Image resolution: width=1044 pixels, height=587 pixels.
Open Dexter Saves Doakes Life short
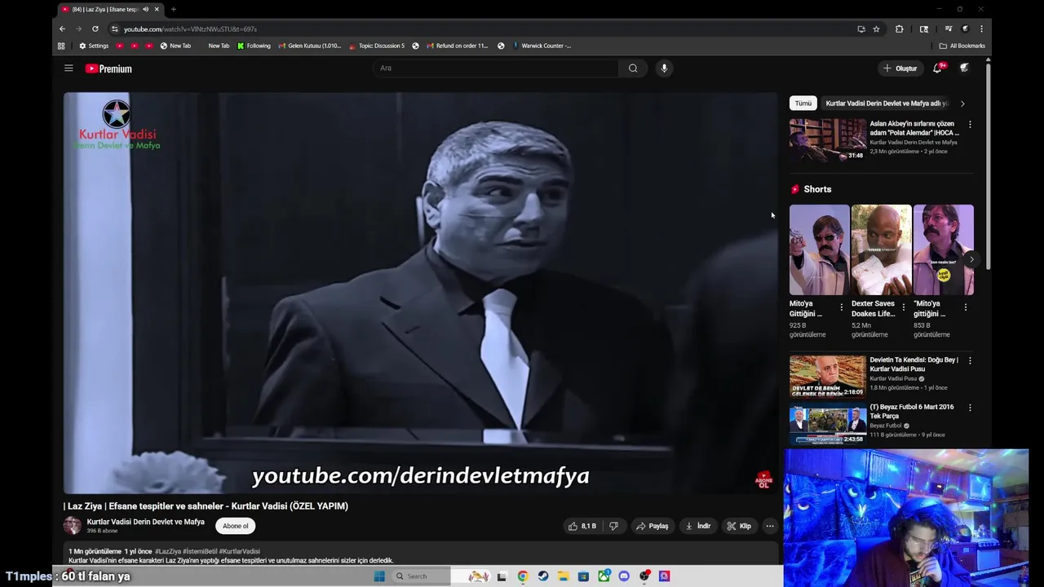(x=881, y=249)
